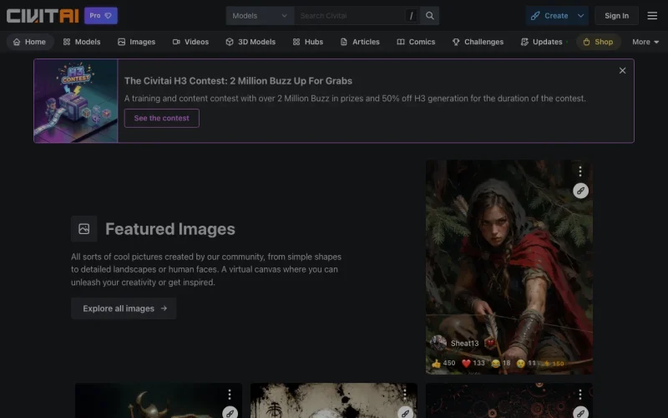Open the ink splatter image thumbnail

point(333,400)
